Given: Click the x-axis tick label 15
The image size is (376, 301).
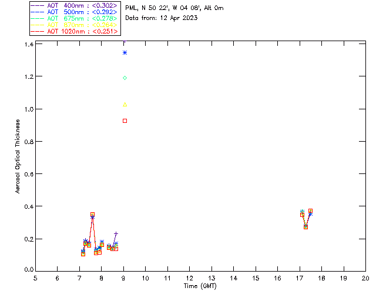Looking at the screenshot, I should [x=256, y=278].
